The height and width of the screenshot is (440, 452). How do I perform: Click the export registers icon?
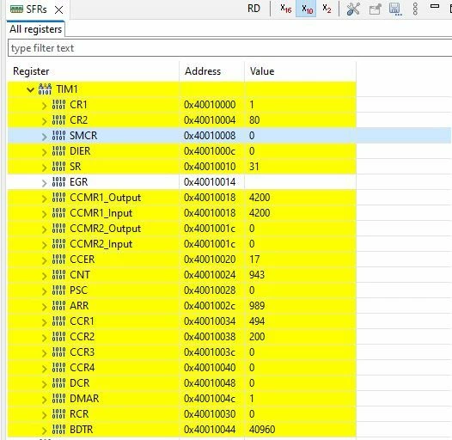(x=375, y=9)
